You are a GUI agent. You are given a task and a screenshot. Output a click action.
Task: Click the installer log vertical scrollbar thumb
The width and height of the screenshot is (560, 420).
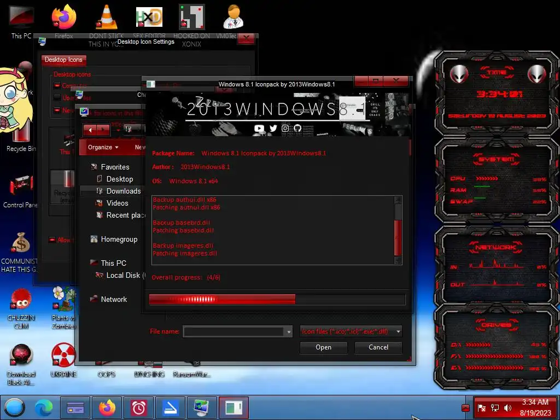click(398, 237)
